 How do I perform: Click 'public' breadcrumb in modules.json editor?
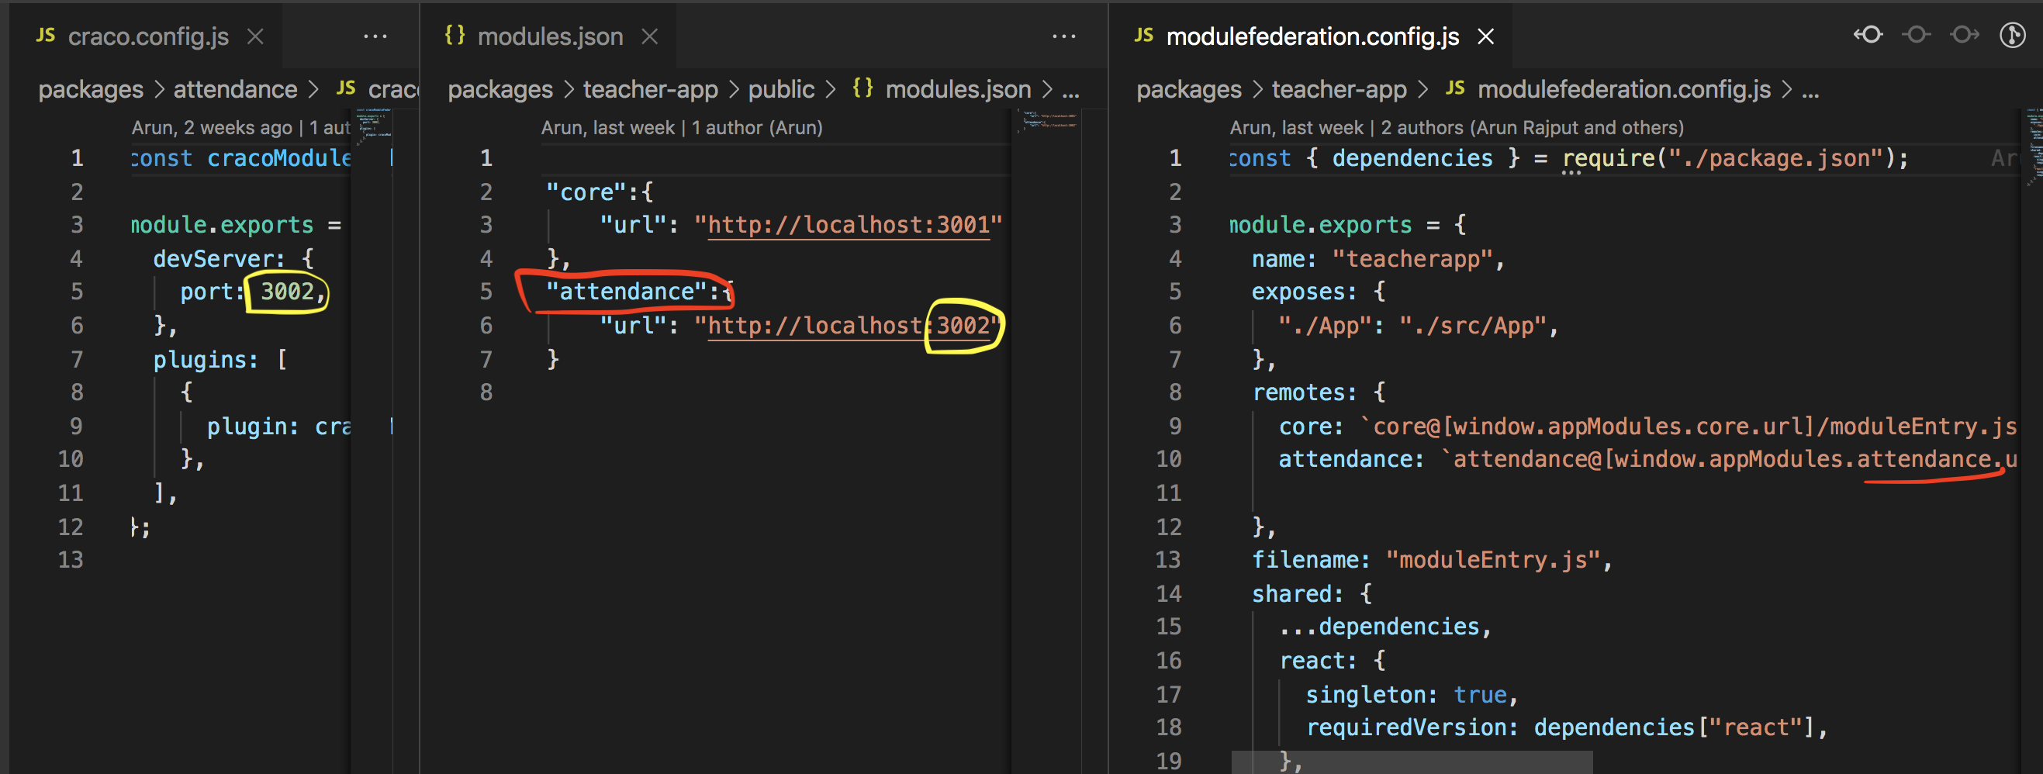781,90
